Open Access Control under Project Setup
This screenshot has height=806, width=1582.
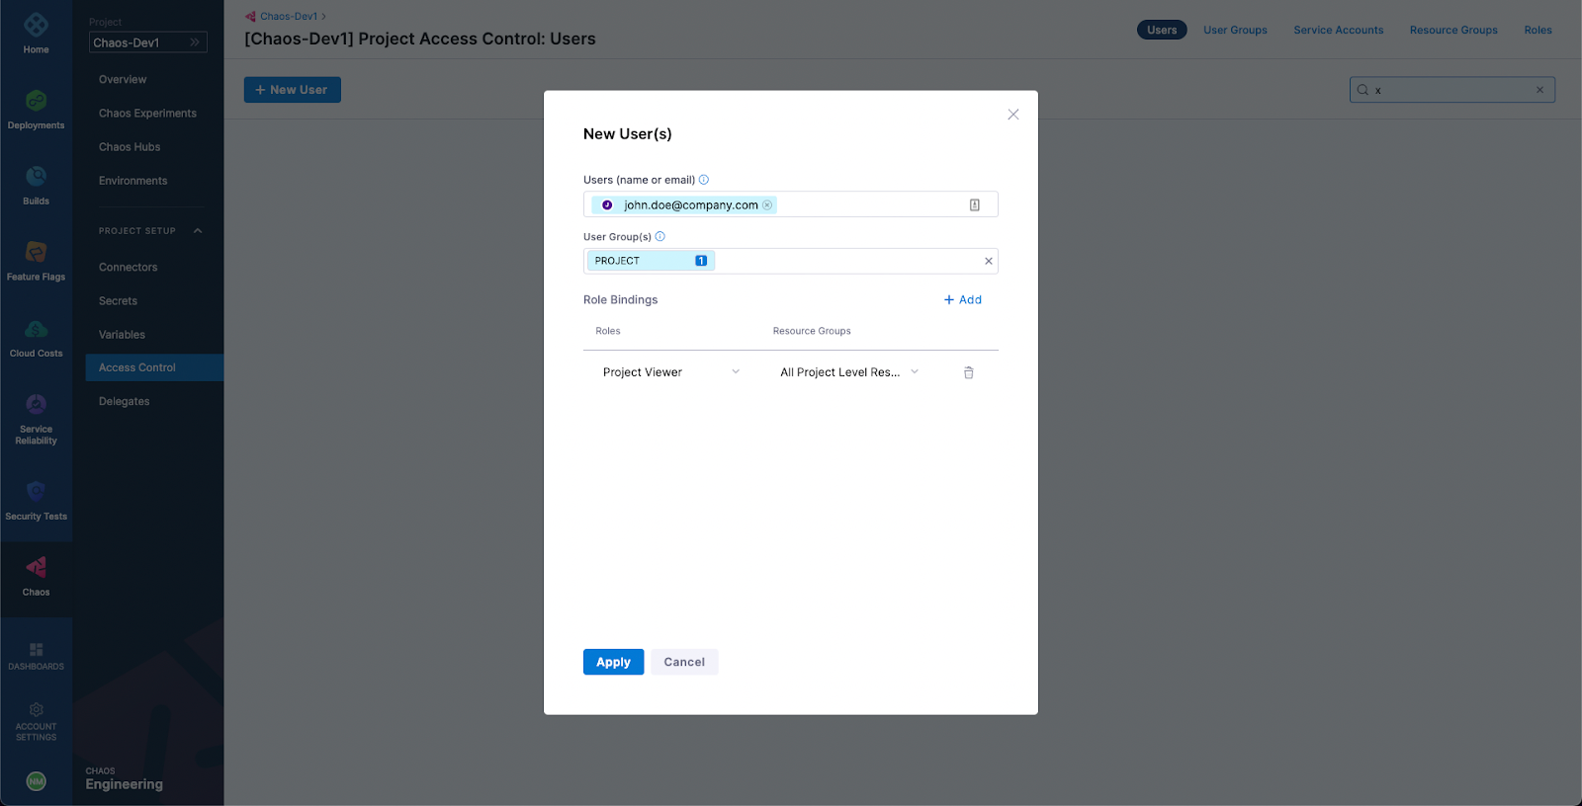[x=154, y=367]
